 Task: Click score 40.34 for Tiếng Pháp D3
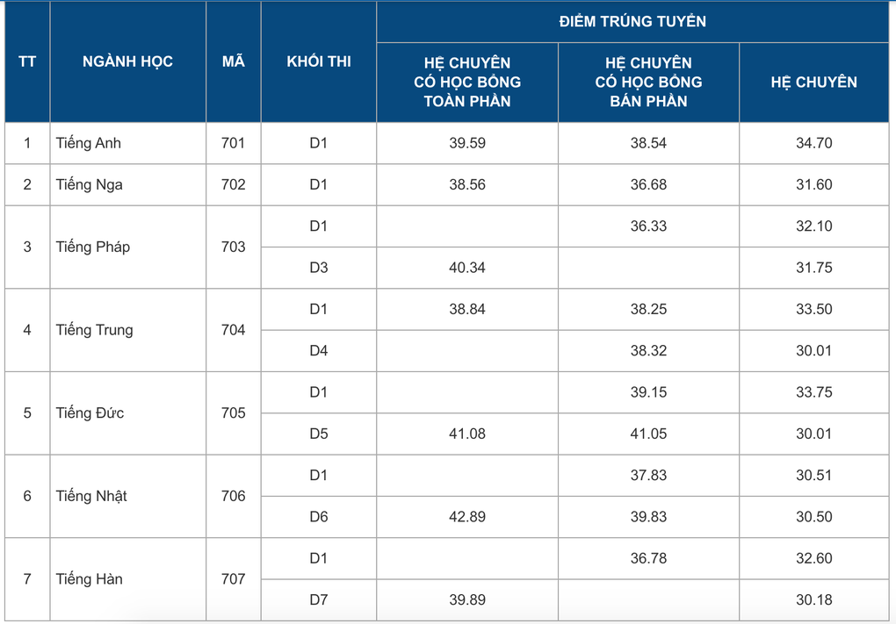466,268
